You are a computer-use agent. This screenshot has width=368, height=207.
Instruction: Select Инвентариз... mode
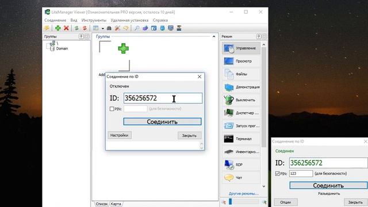pyautogui.click(x=241, y=152)
